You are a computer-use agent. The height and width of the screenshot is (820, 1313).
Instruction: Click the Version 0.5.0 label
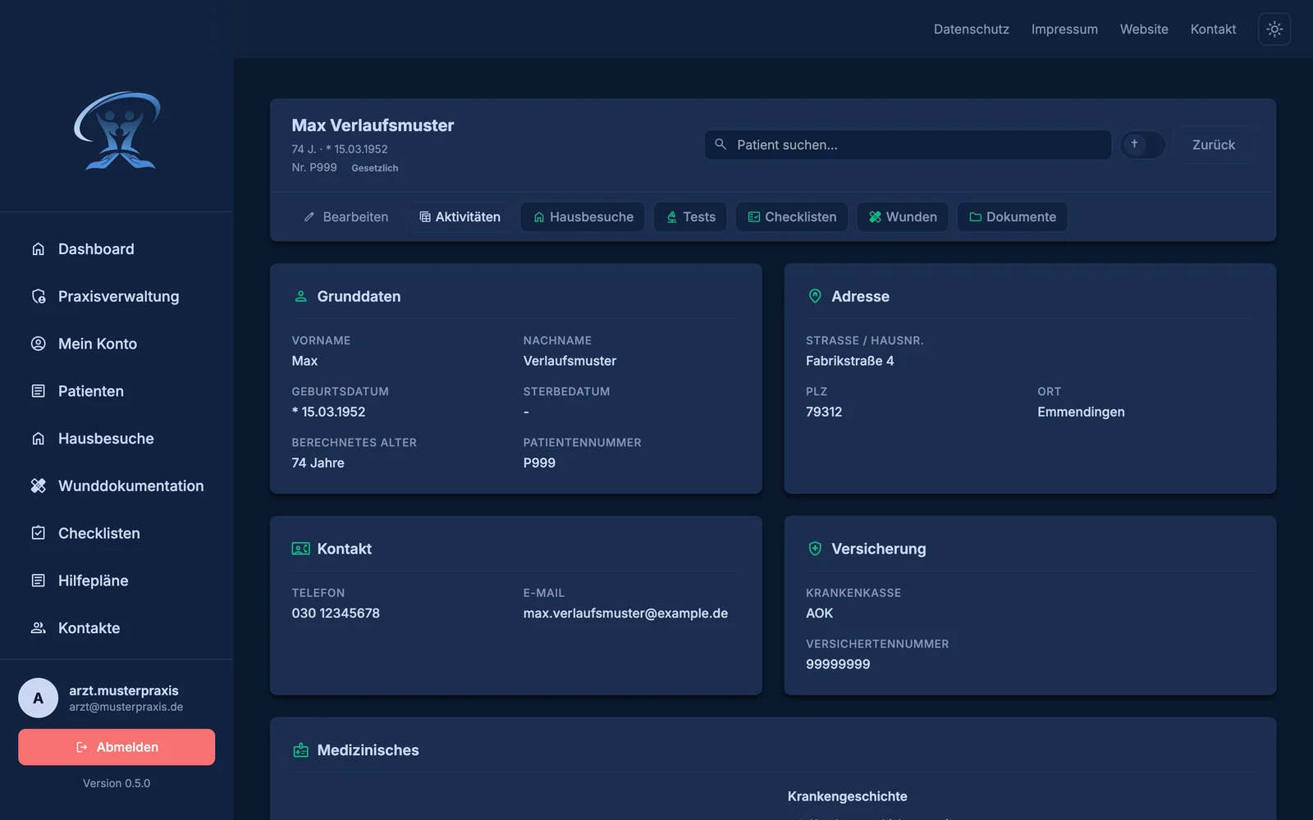click(x=117, y=783)
